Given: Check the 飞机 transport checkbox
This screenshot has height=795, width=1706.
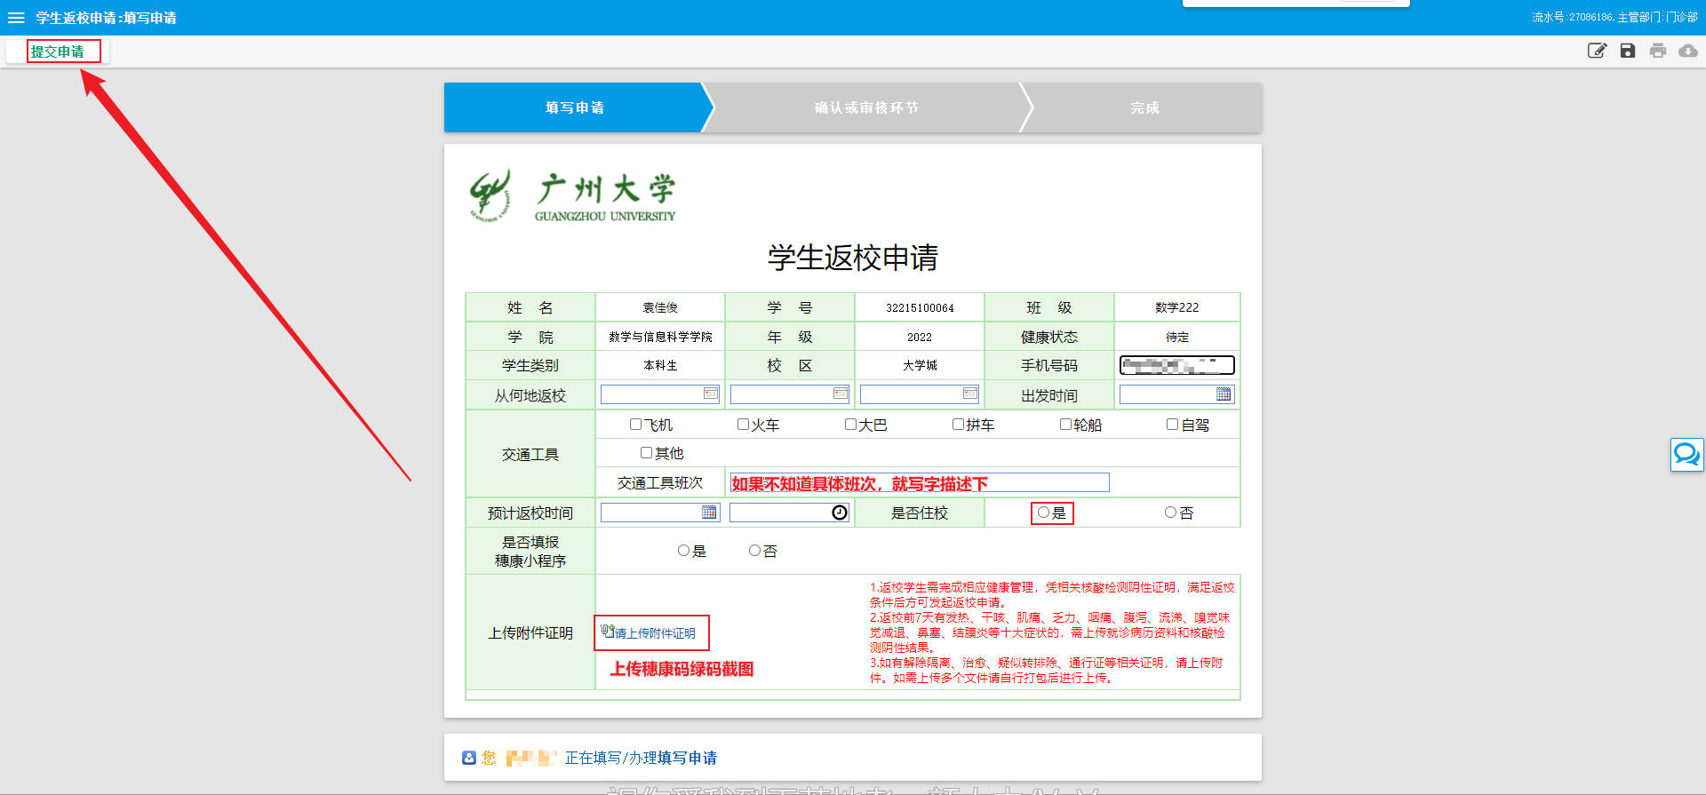Looking at the screenshot, I should click(x=635, y=425).
